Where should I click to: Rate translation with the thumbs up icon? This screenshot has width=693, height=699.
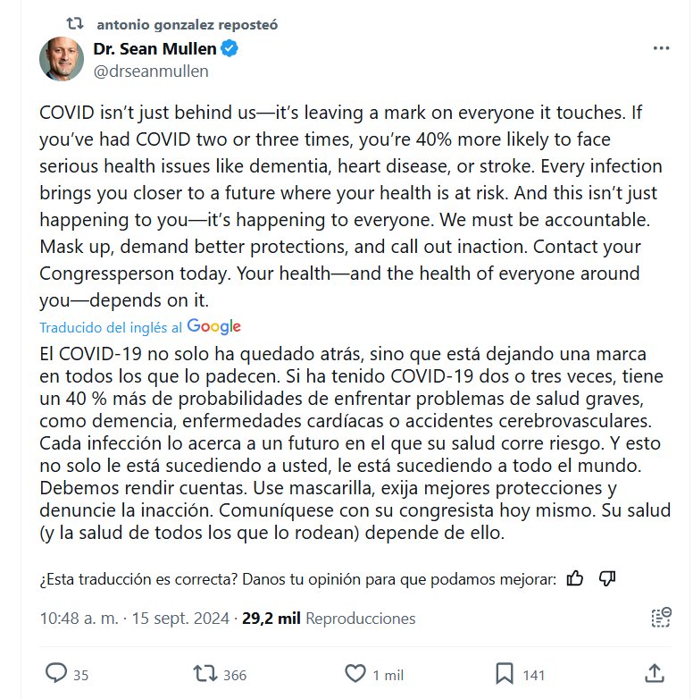pos(575,578)
